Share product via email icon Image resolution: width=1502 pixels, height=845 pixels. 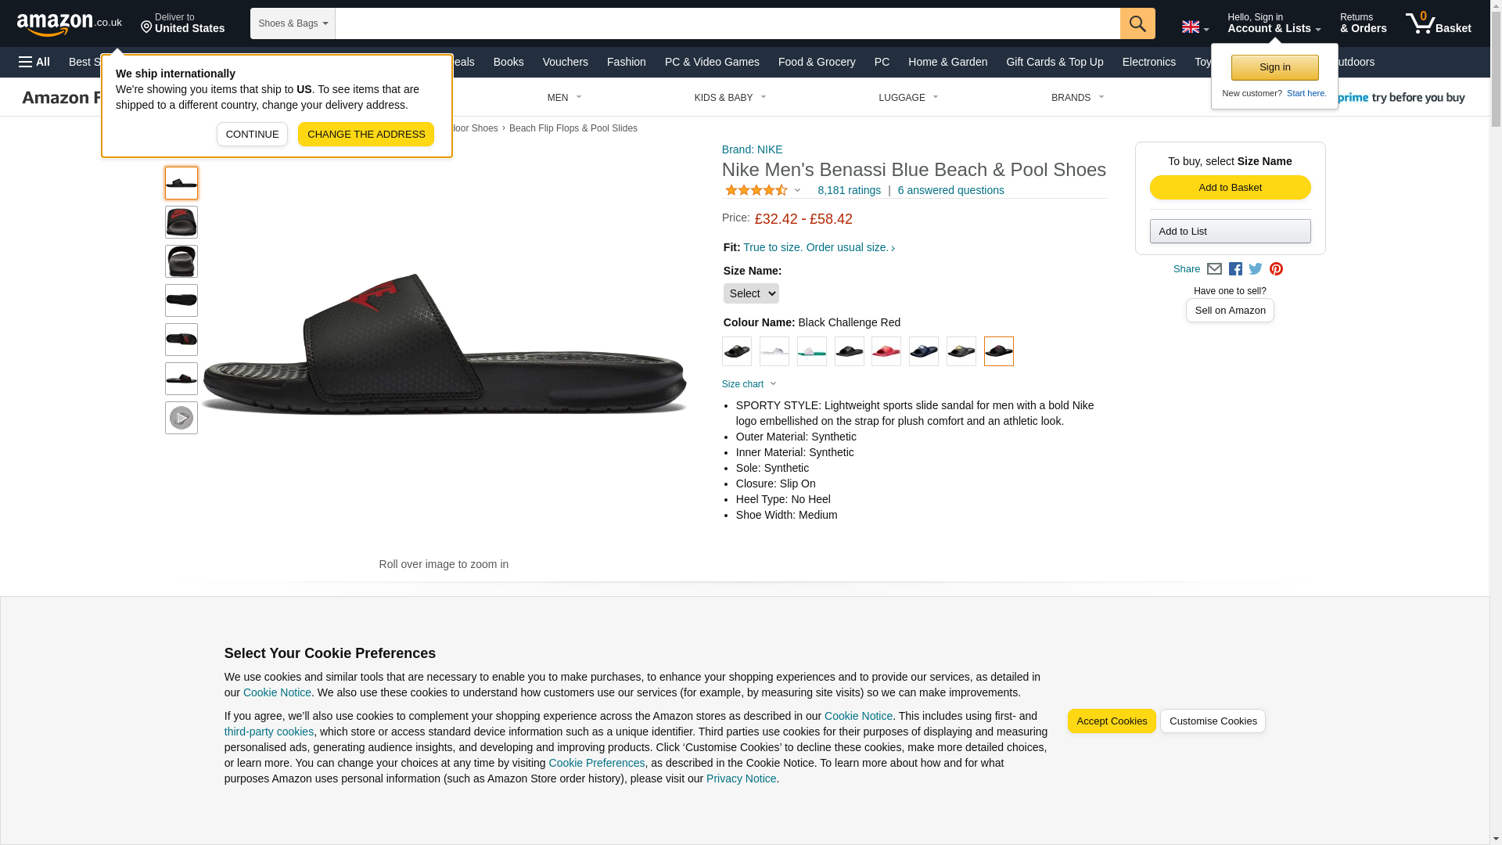tap(1214, 269)
